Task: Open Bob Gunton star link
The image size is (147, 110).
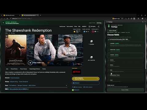Action: point(32,86)
